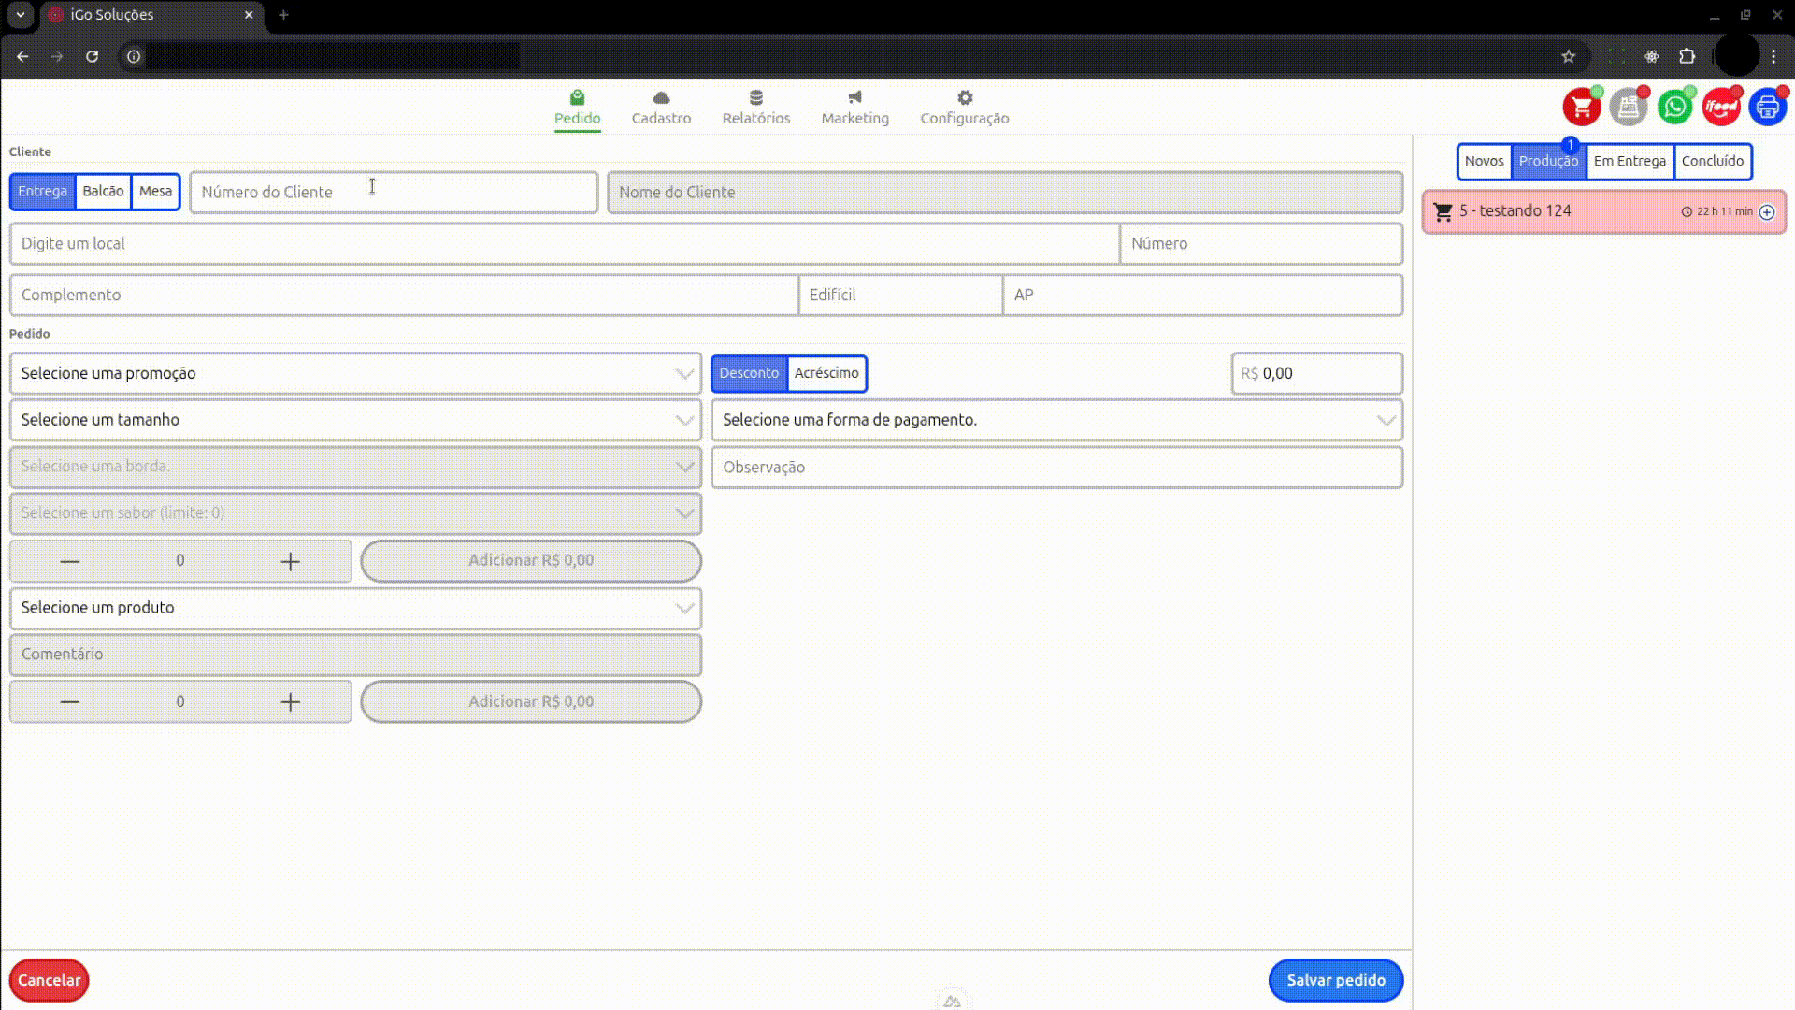Expand order 5 with plus circle icon
This screenshot has width=1795, height=1010.
pyautogui.click(x=1767, y=212)
